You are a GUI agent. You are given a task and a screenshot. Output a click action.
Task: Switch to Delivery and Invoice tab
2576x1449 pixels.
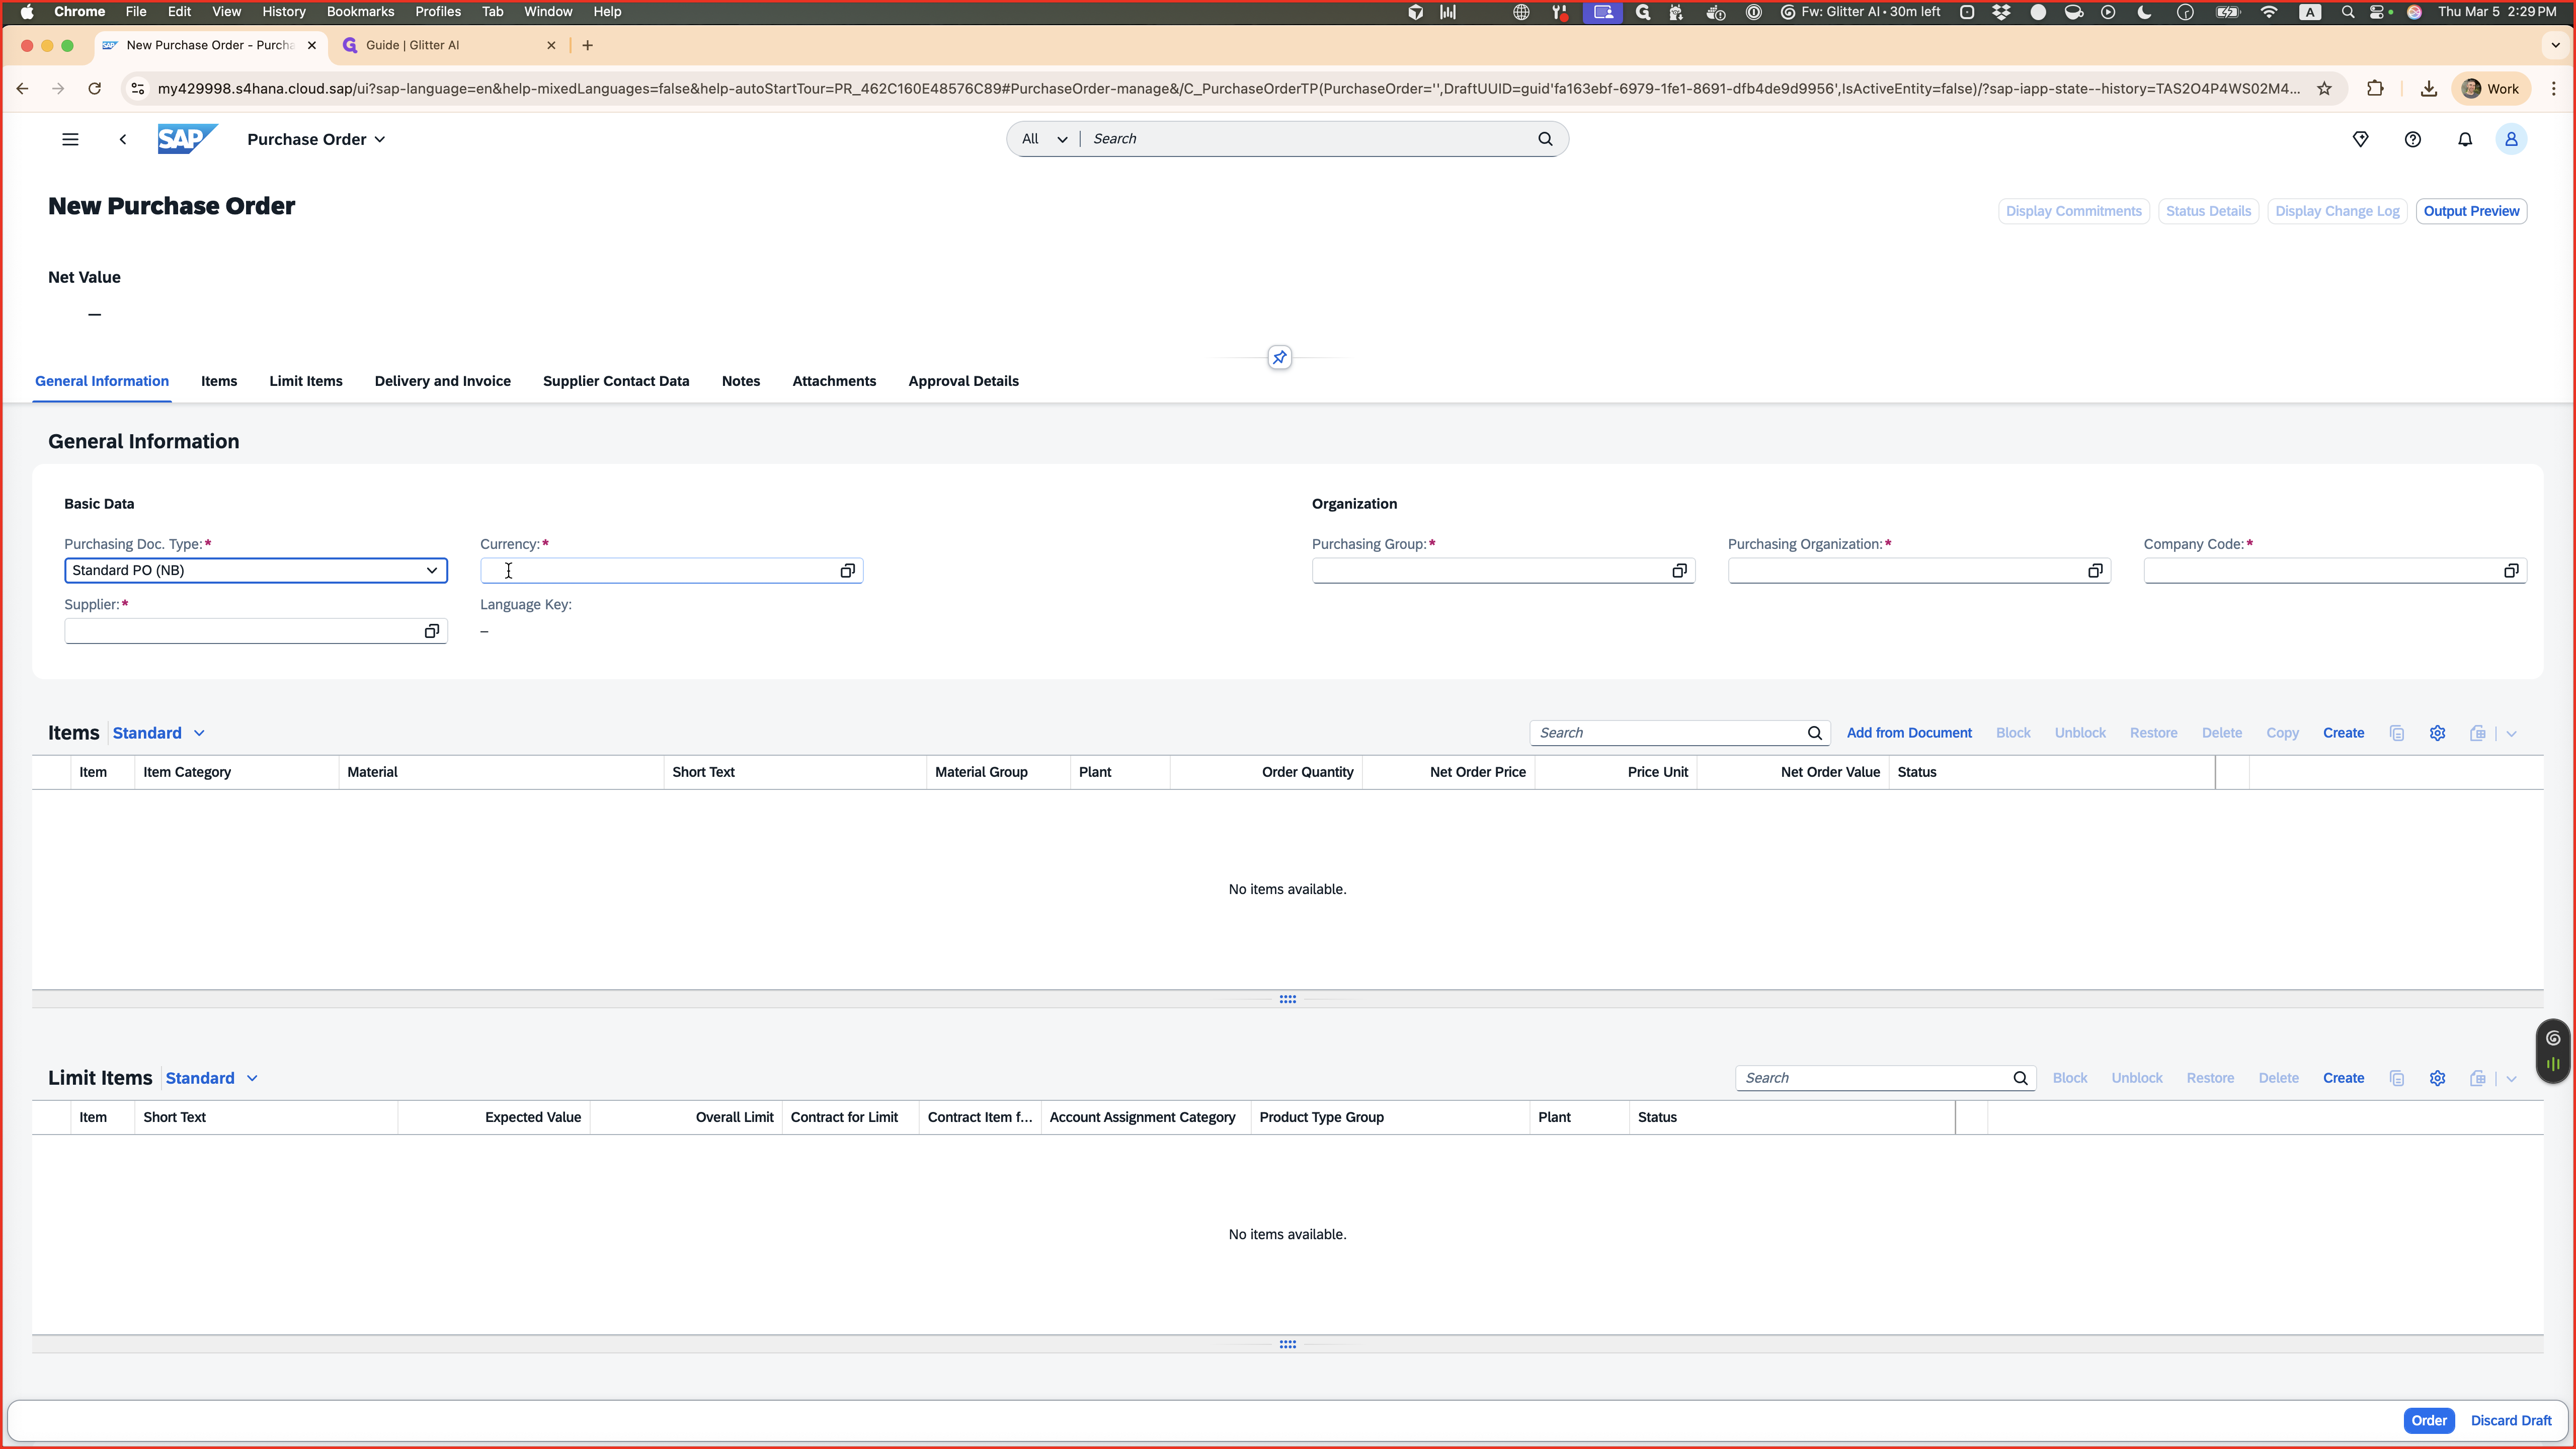pyautogui.click(x=442, y=381)
